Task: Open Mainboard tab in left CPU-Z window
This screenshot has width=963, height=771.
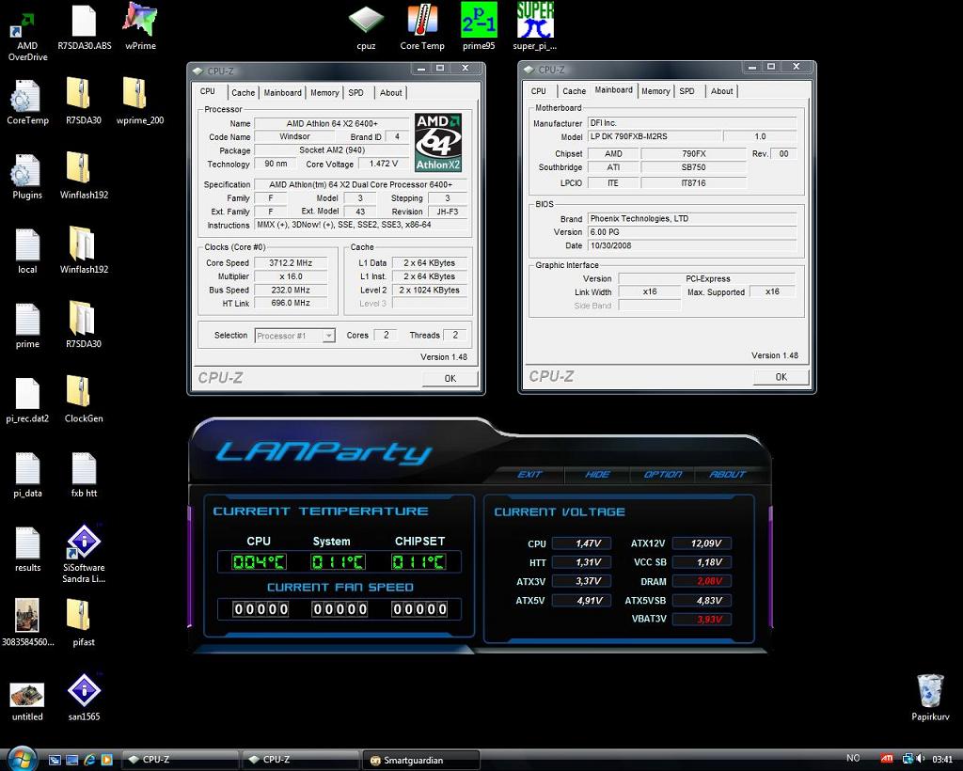Action: [x=282, y=93]
